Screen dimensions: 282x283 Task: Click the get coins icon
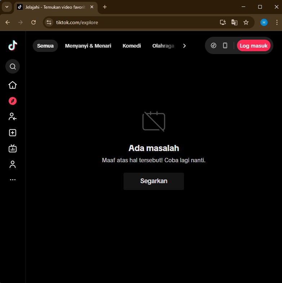(214, 45)
